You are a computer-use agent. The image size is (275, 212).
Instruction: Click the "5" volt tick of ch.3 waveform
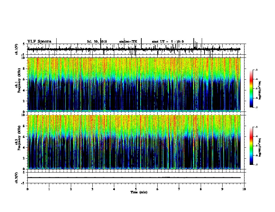(24, 173)
